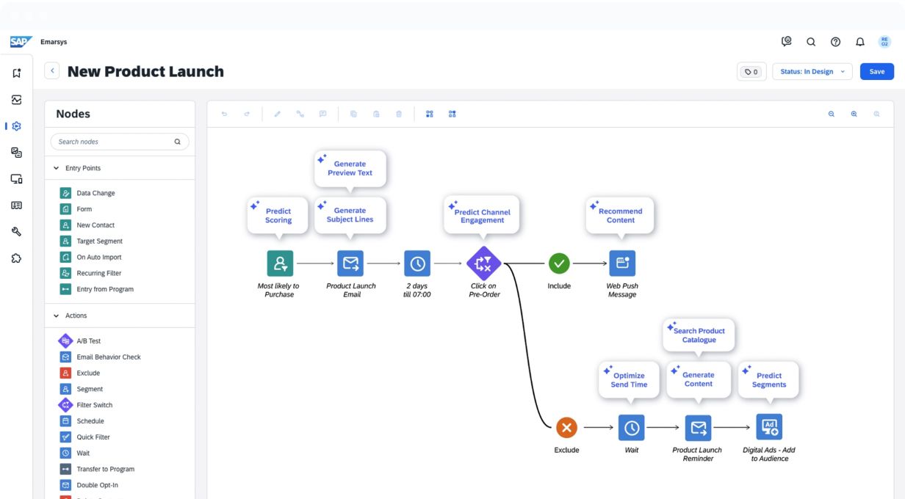Select the Digital Ads Add to Audience node
Screen dimensions: 905x499
point(769,427)
